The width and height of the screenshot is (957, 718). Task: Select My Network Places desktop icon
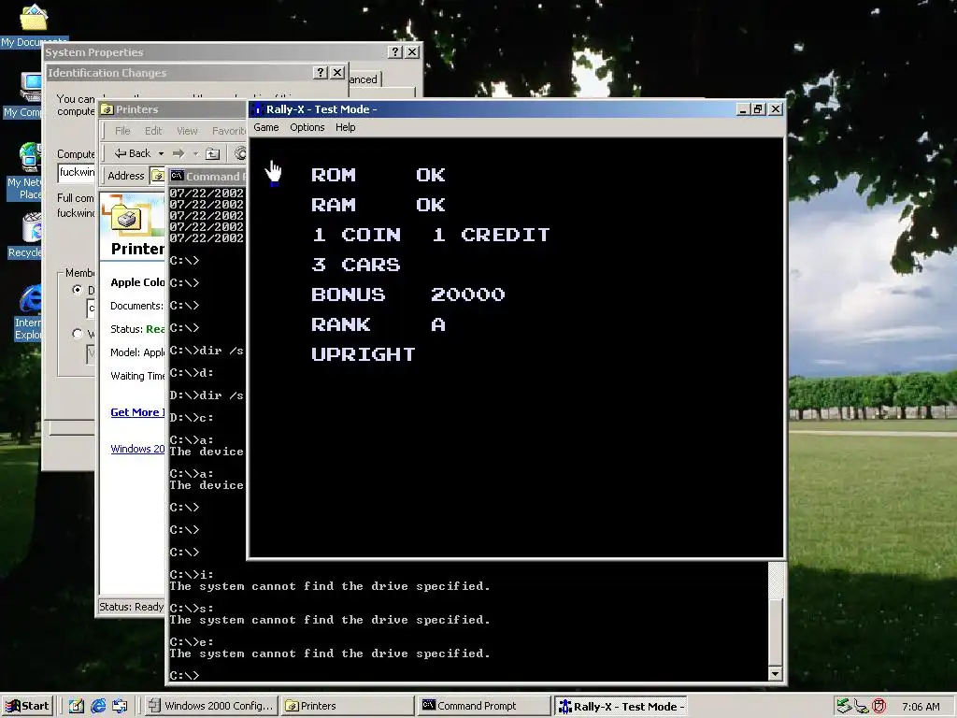[23, 172]
